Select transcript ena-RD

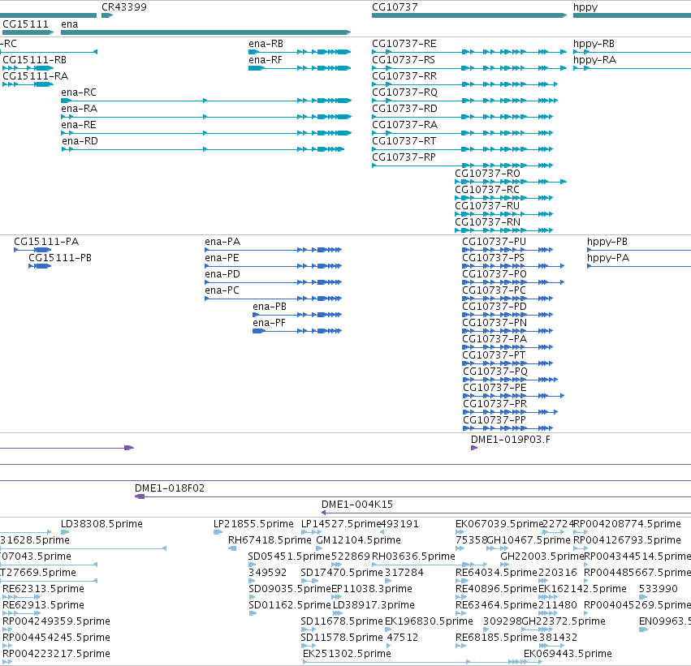[203, 149]
